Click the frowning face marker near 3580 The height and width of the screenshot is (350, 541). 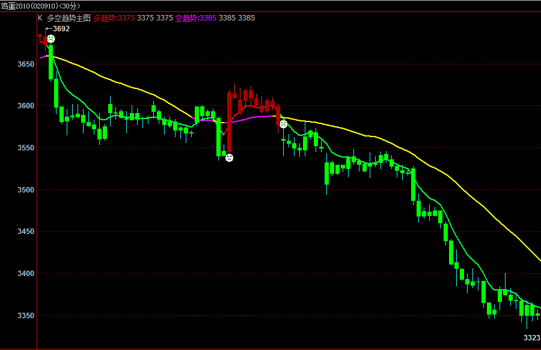tap(283, 124)
